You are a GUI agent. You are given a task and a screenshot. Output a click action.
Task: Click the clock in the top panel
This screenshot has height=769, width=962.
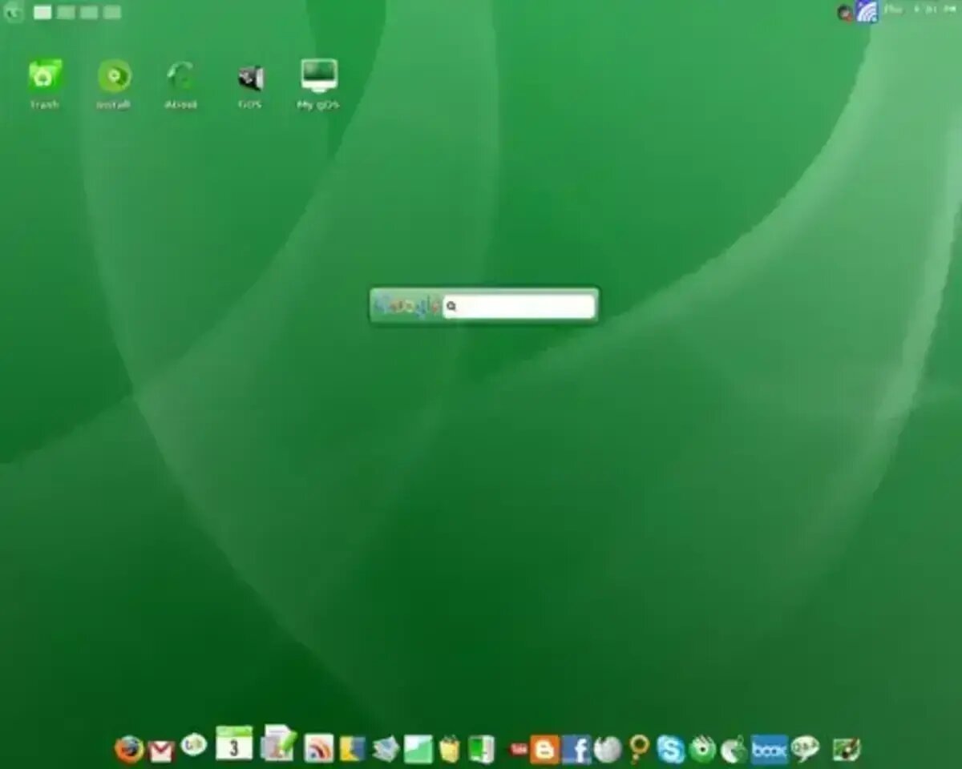[920, 9]
